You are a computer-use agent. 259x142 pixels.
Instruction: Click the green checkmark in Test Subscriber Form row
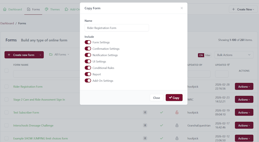161,112
